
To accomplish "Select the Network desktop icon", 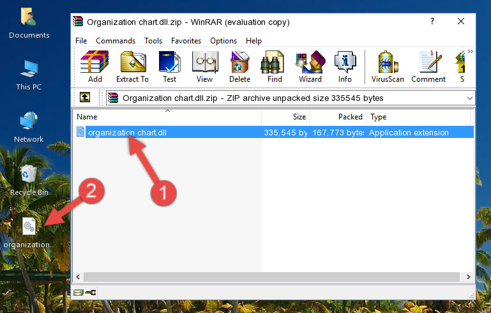I will 29,127.
